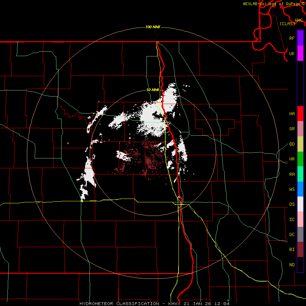Click the WS blue legend swatch
The height and width of the screenshot is (306, 306).
[300, 189]
